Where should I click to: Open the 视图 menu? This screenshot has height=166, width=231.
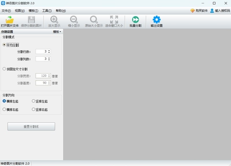coord(19,11)
